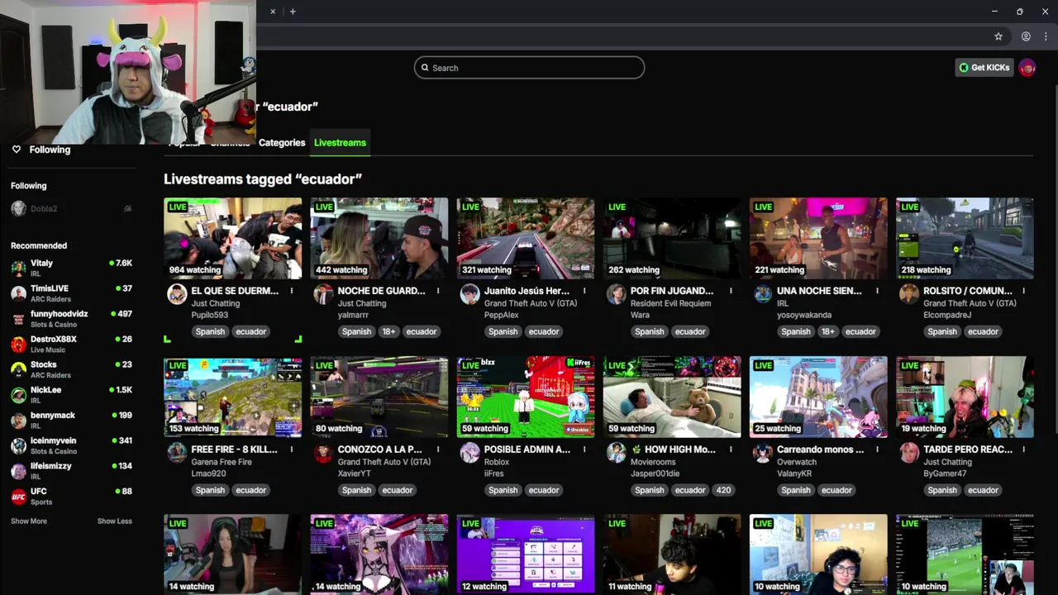Open funnyhoodvidz avatar in sidebar
The image size is (1058, 595).
pyautogui.click(x=18, y=319)
